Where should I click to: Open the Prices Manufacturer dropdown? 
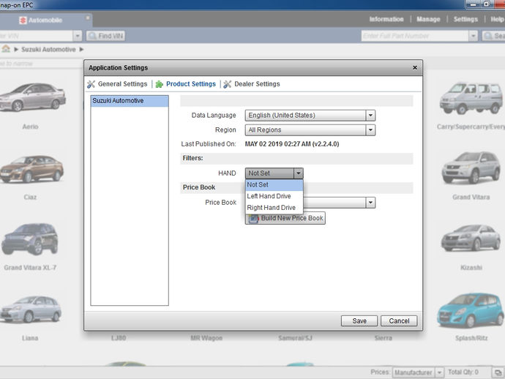click(418, 372)
